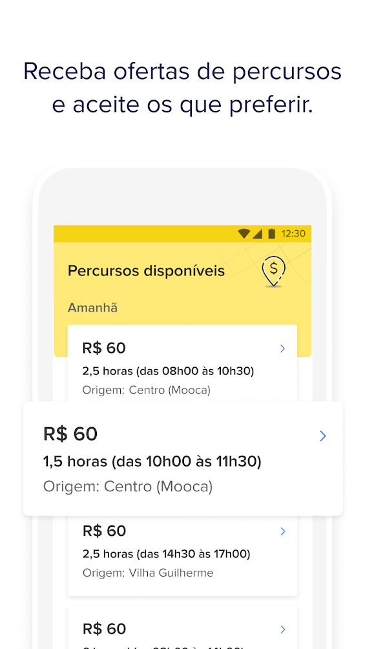This screenshot has width=365, height=649.
Task: Tap the battery status icon
Action: coord(271,234)
